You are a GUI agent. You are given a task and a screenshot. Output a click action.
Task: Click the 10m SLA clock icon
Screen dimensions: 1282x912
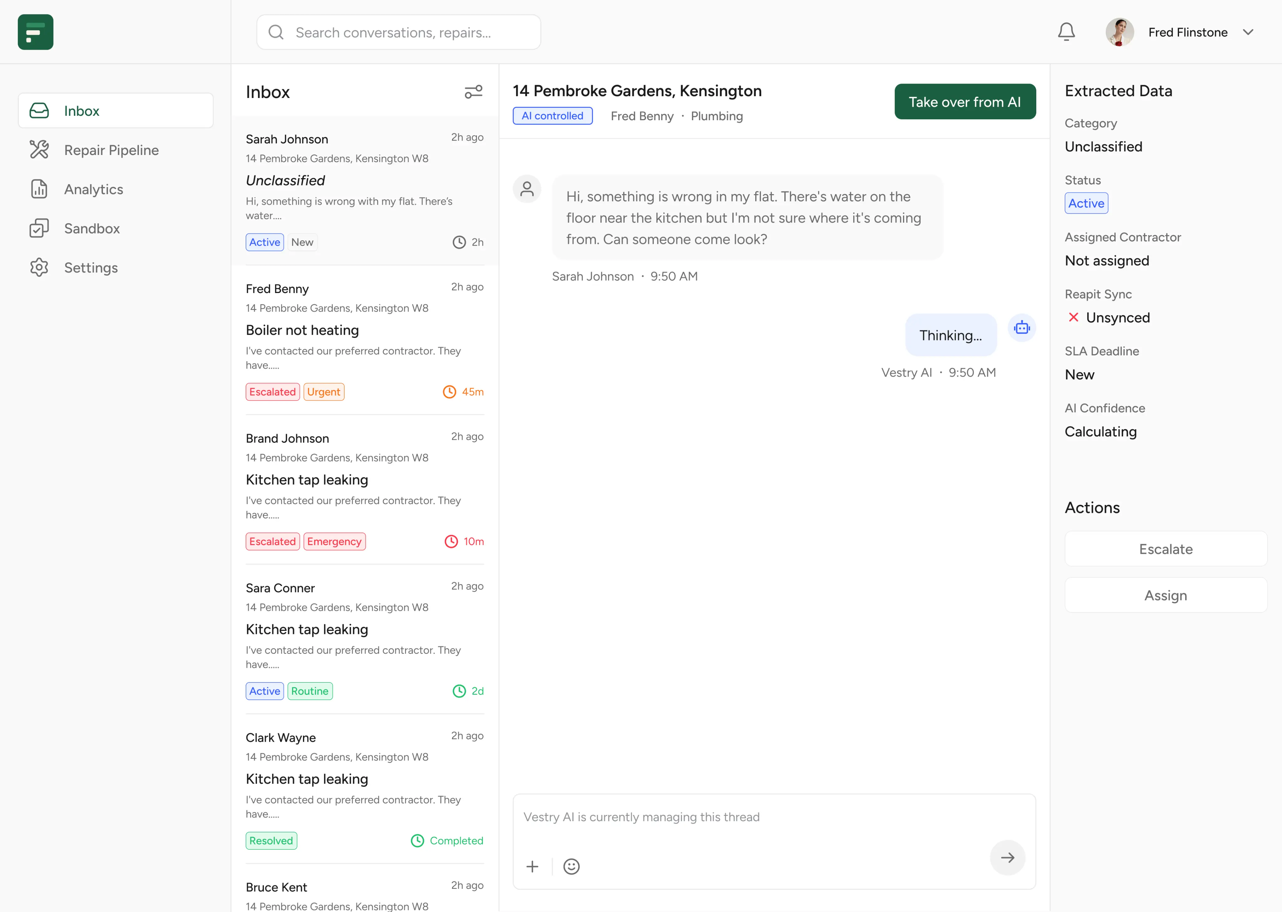451,541
